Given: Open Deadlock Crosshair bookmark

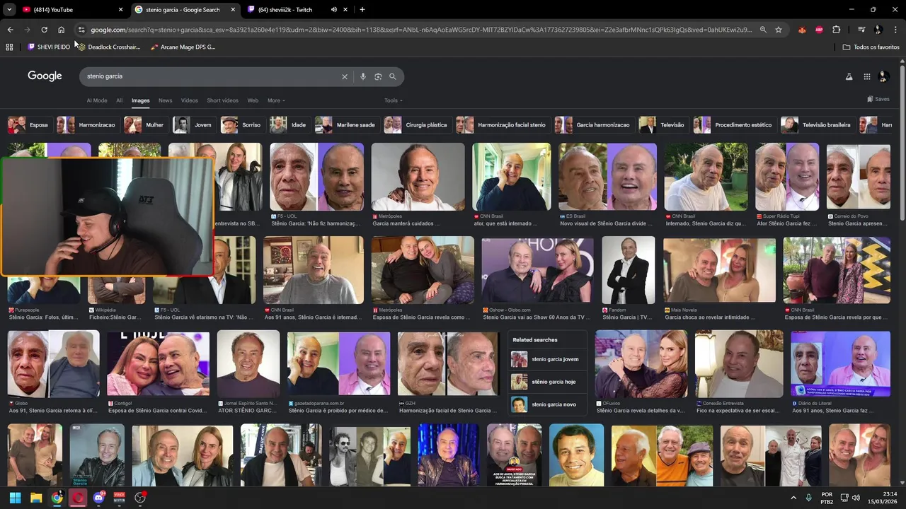Looking at the screenshot, I should coord(109,47).
